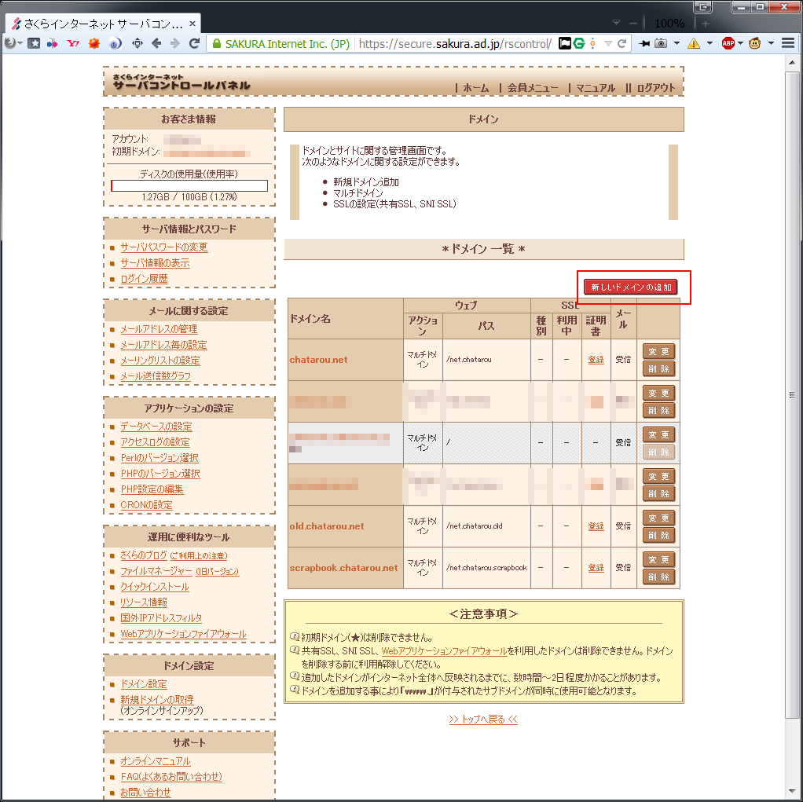This screenshot has width=803, height=802.
Task: Open the ホーム menu in the panel header
Action: [x=476, y=88]
